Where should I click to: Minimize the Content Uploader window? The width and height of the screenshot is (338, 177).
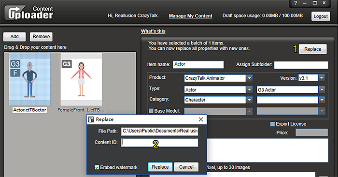(x=305, y=3)
